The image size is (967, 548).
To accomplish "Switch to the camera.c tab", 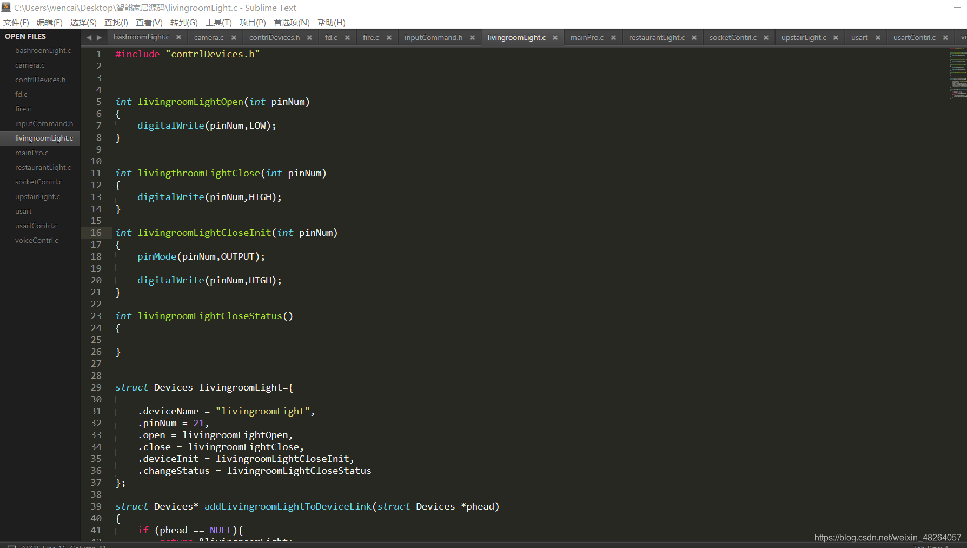I will (x=209, y=37).
